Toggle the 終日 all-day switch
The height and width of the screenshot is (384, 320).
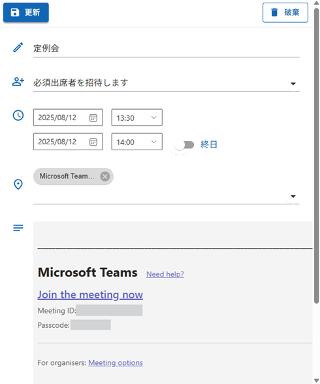point(184,145)
